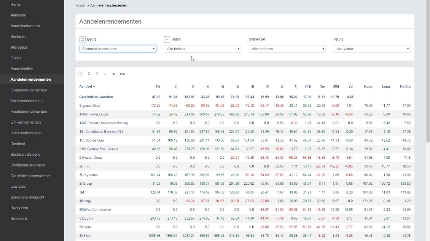Open the Alle valuta dropdown
This screenshot has width=430, height=241.
click(x=372, y=49)
